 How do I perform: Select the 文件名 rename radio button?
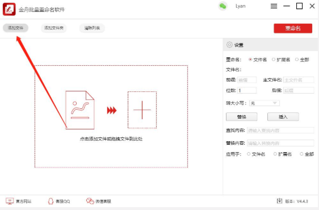point(250,60)
